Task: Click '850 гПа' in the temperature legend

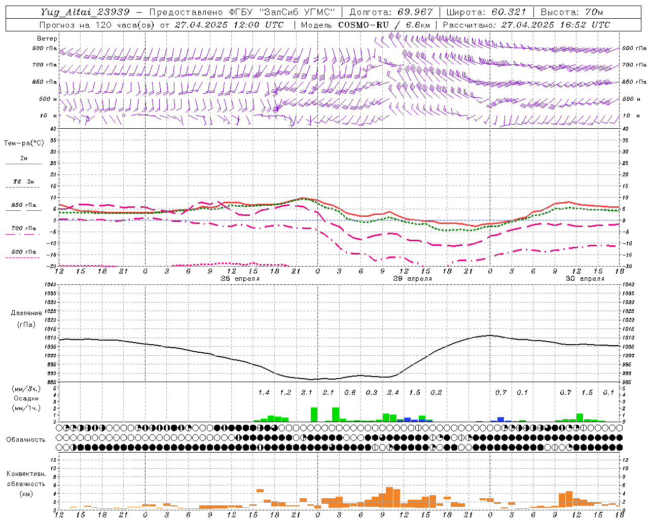Action: pyautogui.click(x=24, y=205)
